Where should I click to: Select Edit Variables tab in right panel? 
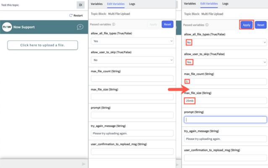[x=209, y=3]
